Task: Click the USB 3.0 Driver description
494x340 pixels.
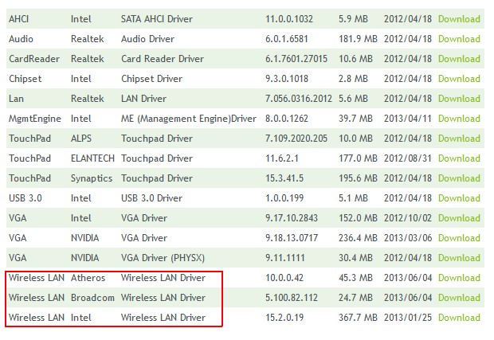Action: coord(151,198)
